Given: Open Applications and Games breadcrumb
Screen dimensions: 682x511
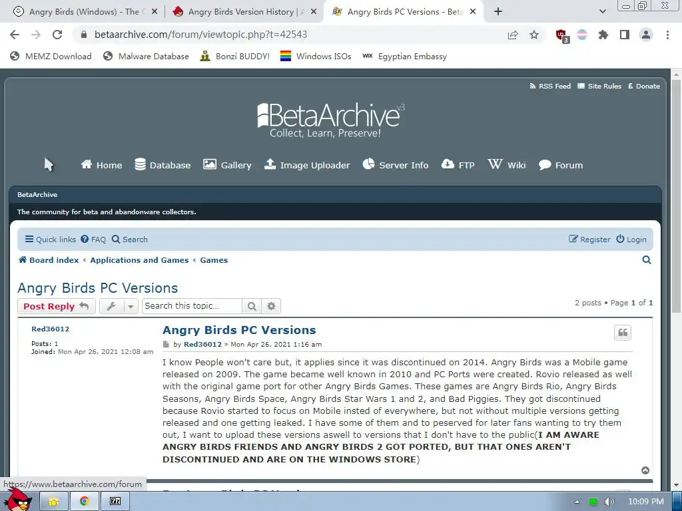Looking at the screenshot, I should pyautogui.click(x=139, y=260).
